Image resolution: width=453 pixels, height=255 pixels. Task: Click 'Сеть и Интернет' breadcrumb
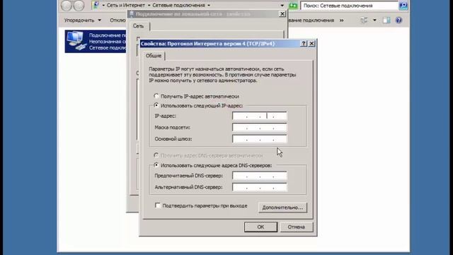click(x=126, y=5)
